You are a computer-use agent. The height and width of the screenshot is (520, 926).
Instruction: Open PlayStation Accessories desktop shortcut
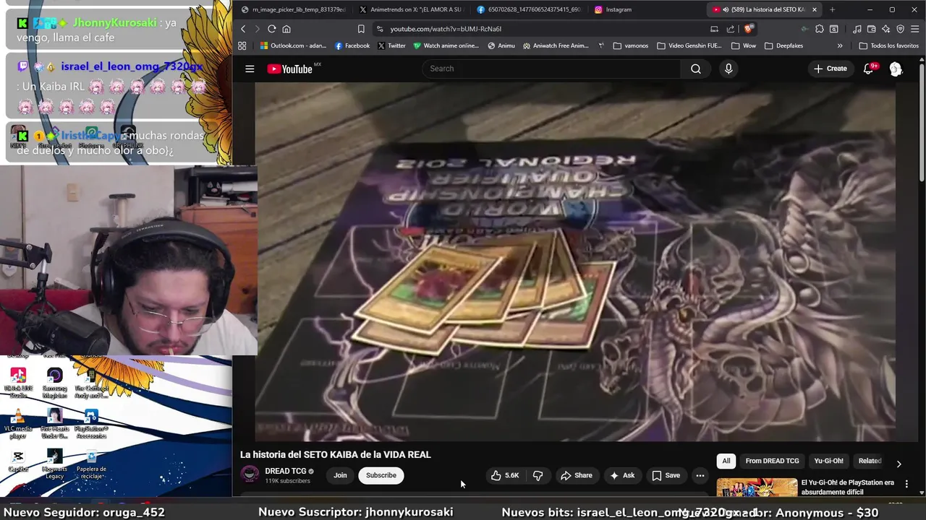tap(91, 424)
